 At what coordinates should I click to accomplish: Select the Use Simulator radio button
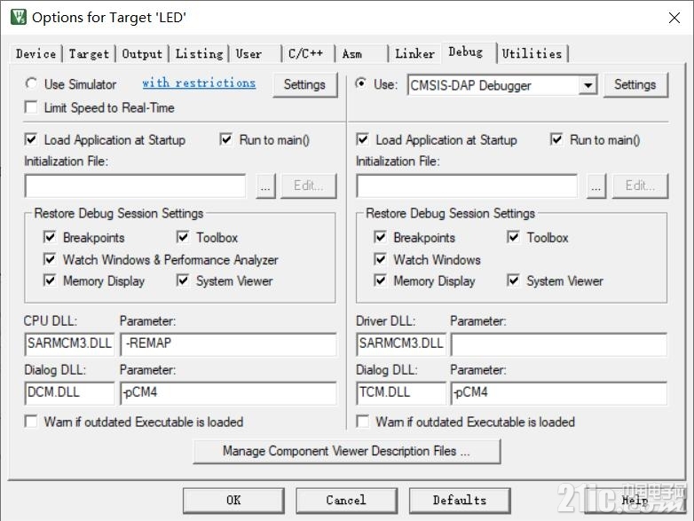click(31, 83)
